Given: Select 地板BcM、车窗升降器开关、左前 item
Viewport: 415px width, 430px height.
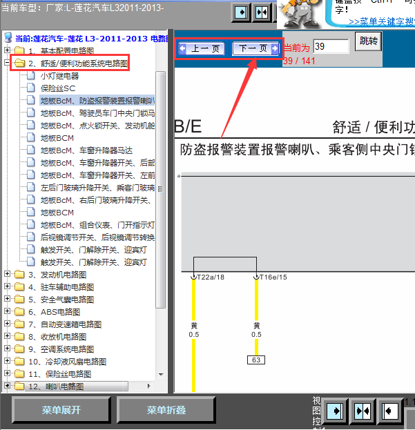Looking at the screenshot, I should (x=97, y=175).
